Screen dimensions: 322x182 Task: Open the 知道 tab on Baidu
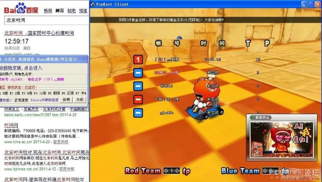(83, 10)
